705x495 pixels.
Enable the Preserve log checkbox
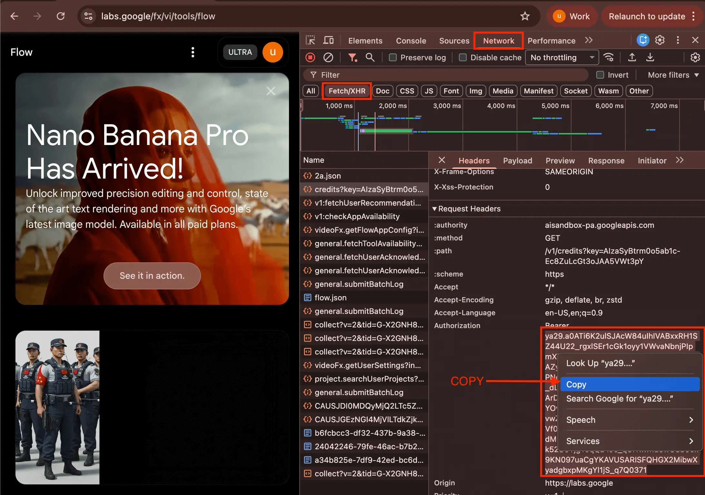click(x=393, y=58)
